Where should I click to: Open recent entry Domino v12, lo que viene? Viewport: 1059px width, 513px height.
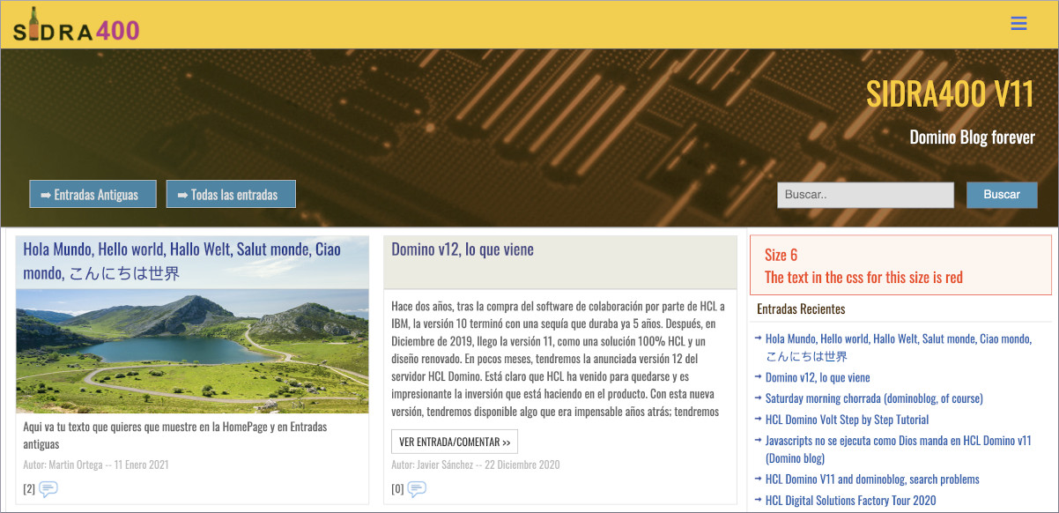818,377
